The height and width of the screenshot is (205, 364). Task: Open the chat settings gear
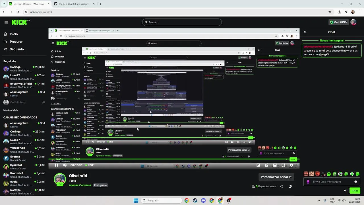click(x=345, y=191)
